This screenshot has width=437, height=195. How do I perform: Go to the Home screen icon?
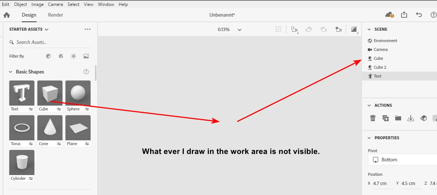click(7, 15)
